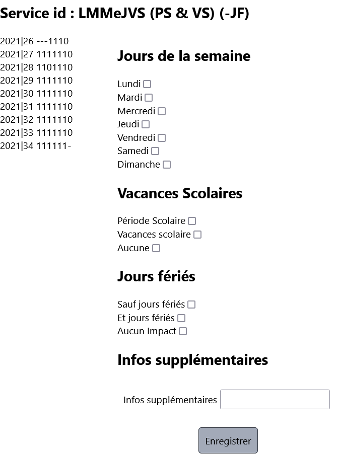
Task: Tick the Aucun Impact checkbox
Action: tap(183, 331)
